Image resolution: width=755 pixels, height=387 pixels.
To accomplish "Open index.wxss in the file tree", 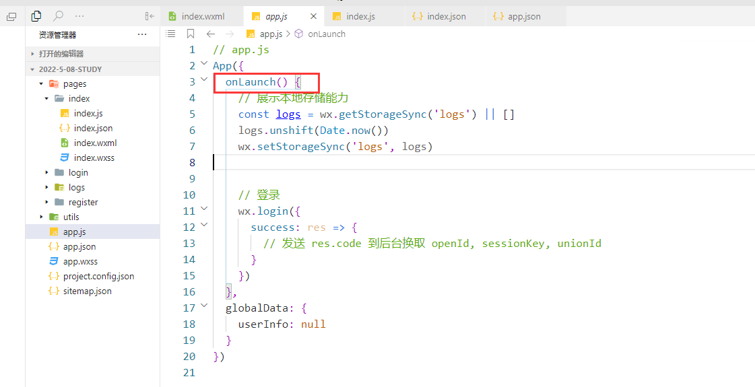I will click(92, 158).
